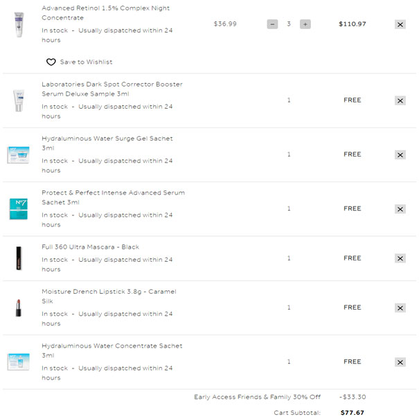Decrease quantity of Advanced Retinol Night Concentrate
This screenshot has width=419, height=419.
272,24
